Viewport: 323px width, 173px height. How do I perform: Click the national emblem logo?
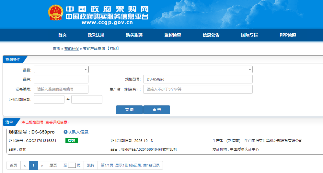click(56, 13)
